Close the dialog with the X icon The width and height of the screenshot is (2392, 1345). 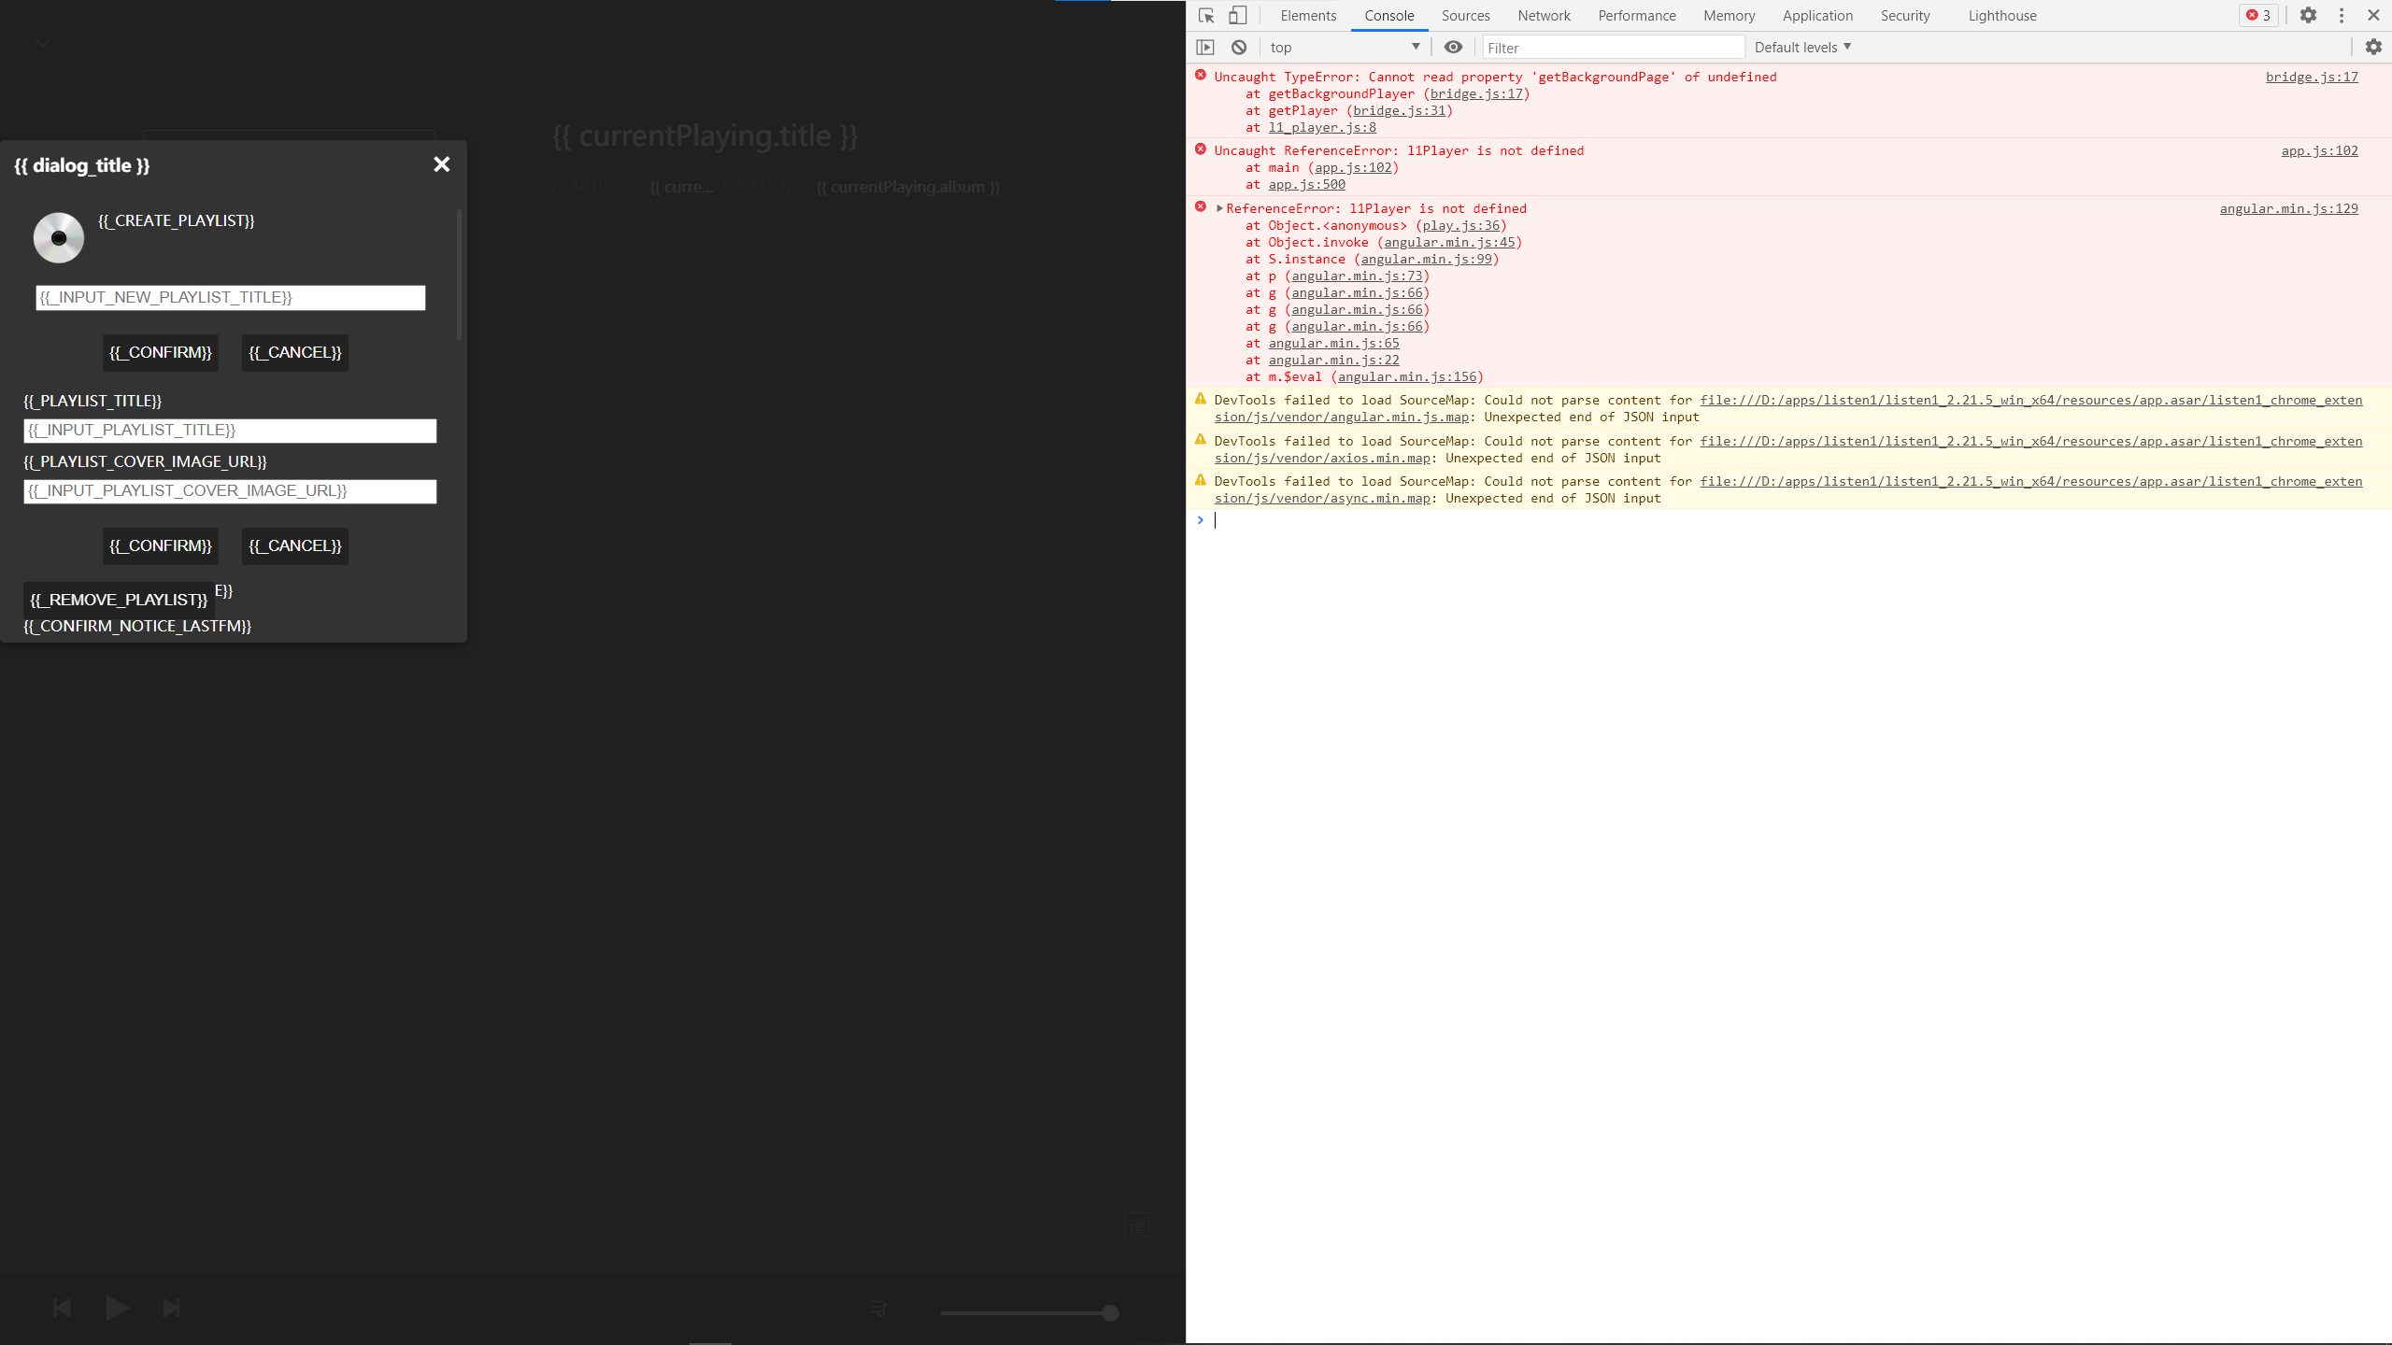coord(442,164)
